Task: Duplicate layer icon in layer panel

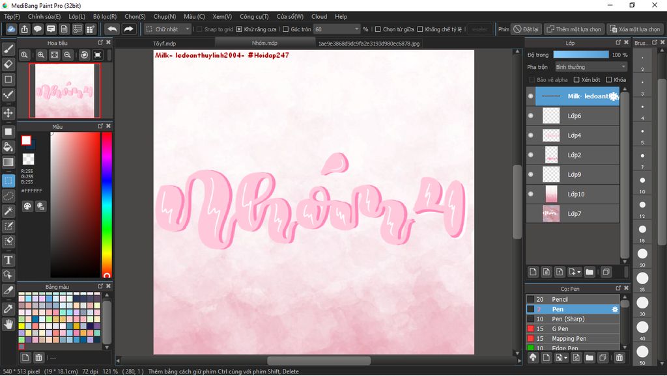Action: [606, 272]
